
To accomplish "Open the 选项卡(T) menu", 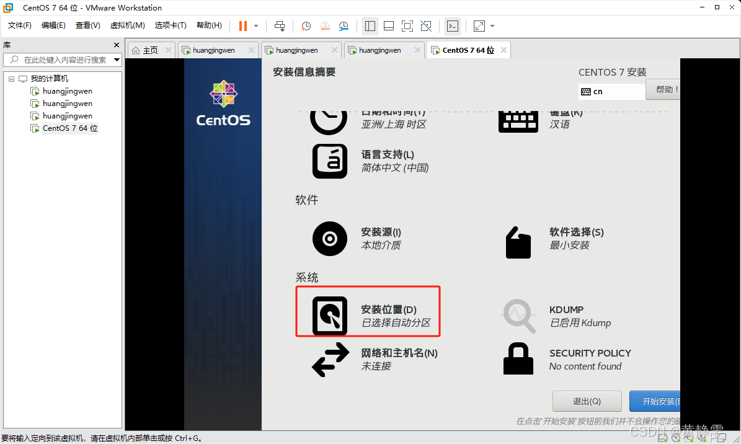I will (x=171, y=25).
